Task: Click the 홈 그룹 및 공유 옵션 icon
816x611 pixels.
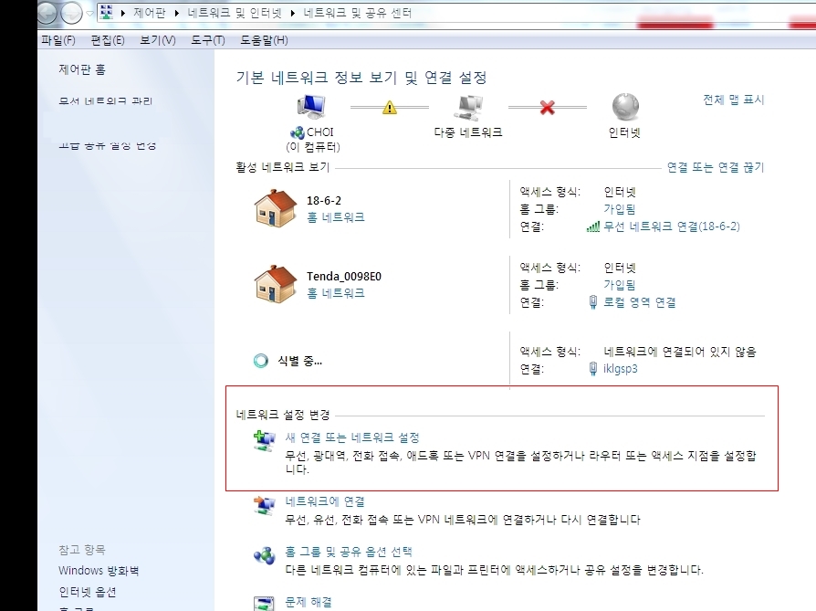Action: click(264, 555)
